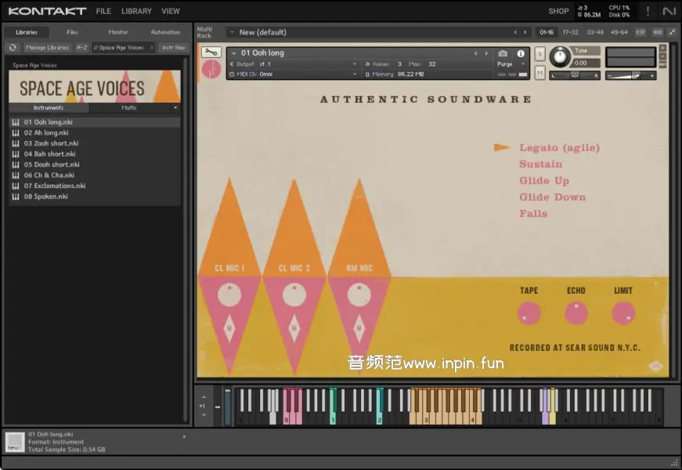Switch to the Files tab
The width and height of the screenshot is (682, 470).
(x=72, y=32)
